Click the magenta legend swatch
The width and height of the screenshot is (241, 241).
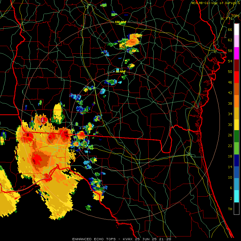(x=236, y=53)
